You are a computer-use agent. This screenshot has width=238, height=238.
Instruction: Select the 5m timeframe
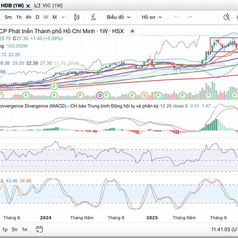8,17
